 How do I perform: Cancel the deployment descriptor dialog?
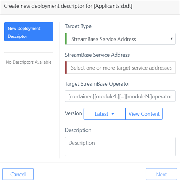coord(18,174)
